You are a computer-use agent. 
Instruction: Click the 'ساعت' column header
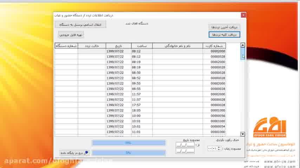point(142,46)
